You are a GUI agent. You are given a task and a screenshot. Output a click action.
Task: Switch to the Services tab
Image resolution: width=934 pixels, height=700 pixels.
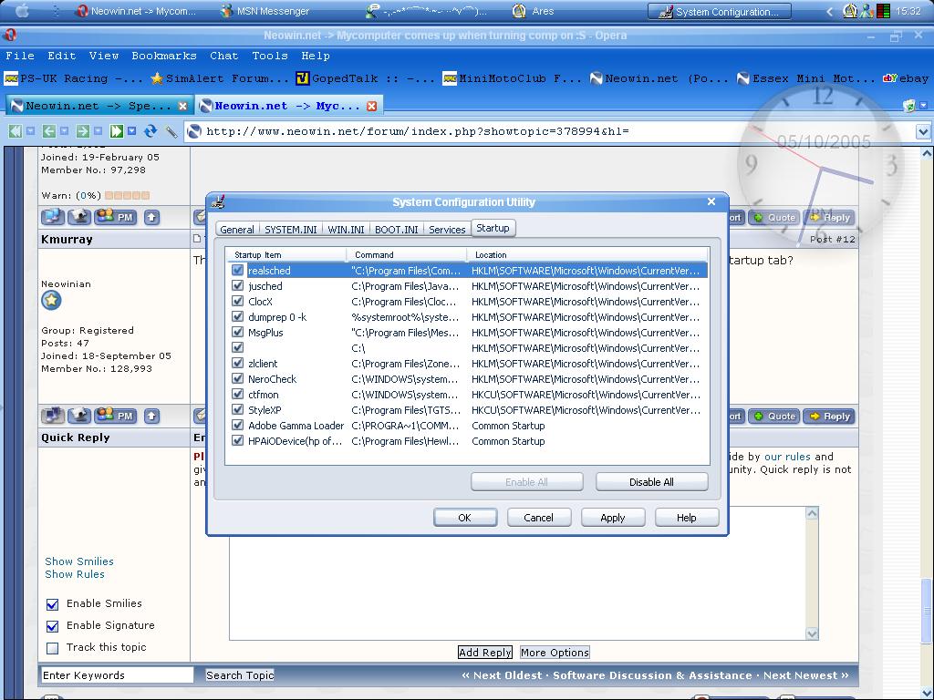pyautogui.click(x=447, y=229)
